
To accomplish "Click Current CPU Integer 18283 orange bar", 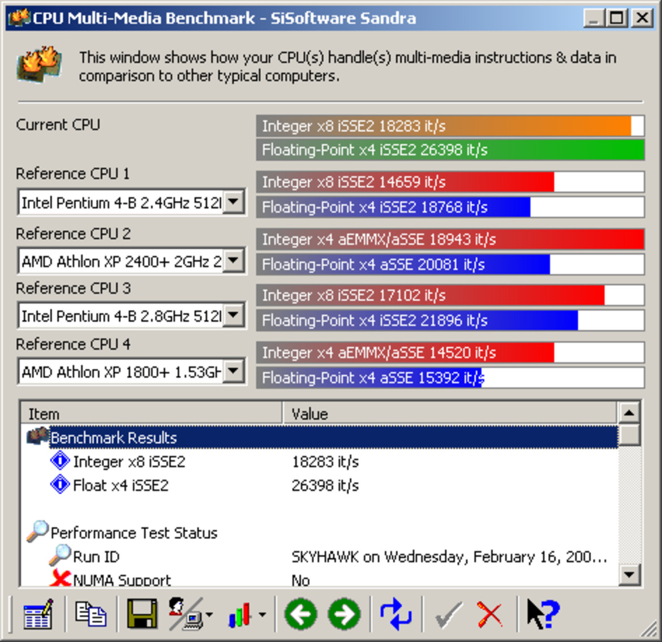I will [x=450, y=126].
